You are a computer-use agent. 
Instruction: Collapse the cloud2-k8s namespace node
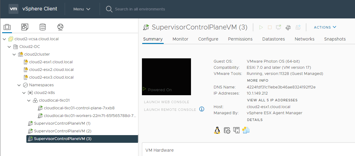click(x=24, y=93)
